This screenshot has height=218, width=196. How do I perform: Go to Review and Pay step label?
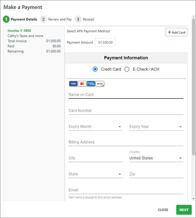click(60, 19)
